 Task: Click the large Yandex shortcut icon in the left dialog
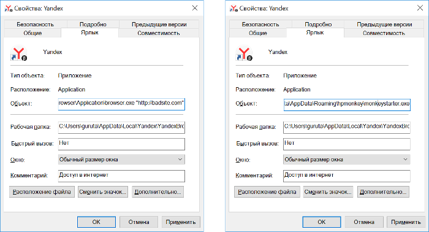[x=19, y=53]
